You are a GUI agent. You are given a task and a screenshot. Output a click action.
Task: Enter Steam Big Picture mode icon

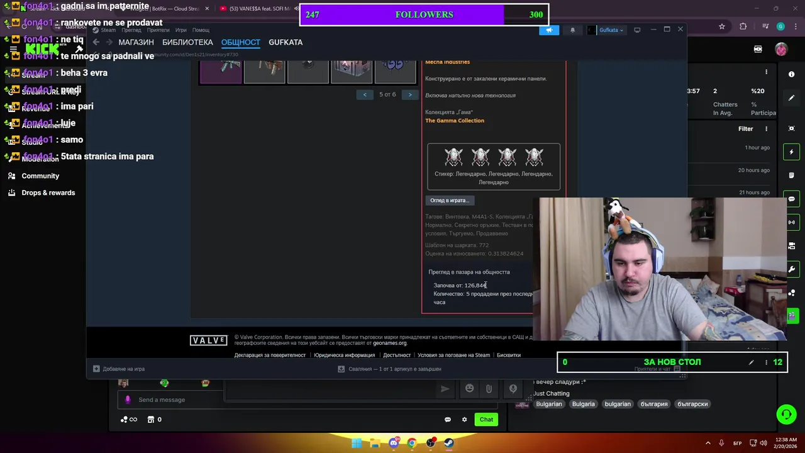click(637, 30)
